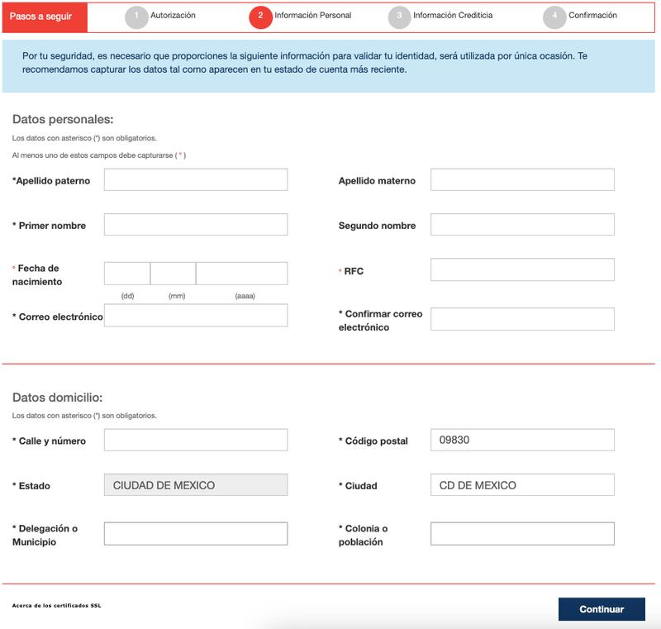Focus the Apellido paterno text field
The image size is (661, 629).
tap(196, 180)
